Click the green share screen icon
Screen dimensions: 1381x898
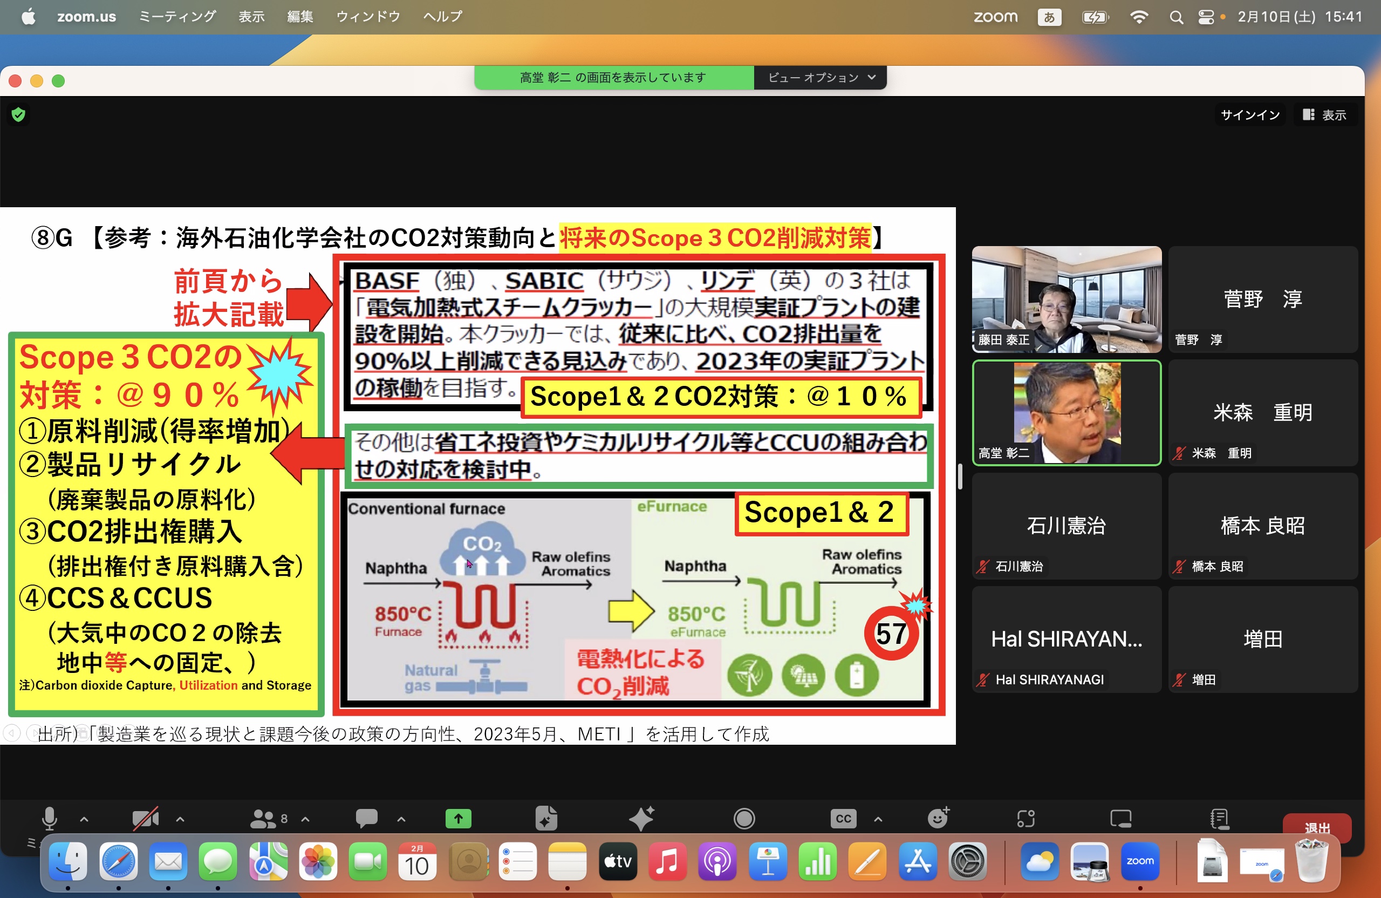point(459,819)
